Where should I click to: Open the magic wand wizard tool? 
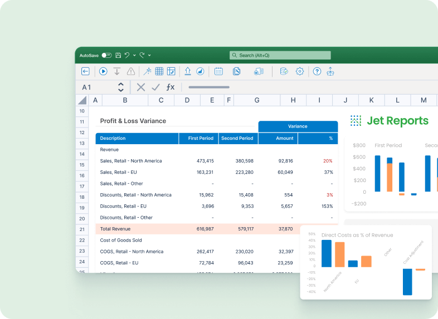click(x=147, y=71)
